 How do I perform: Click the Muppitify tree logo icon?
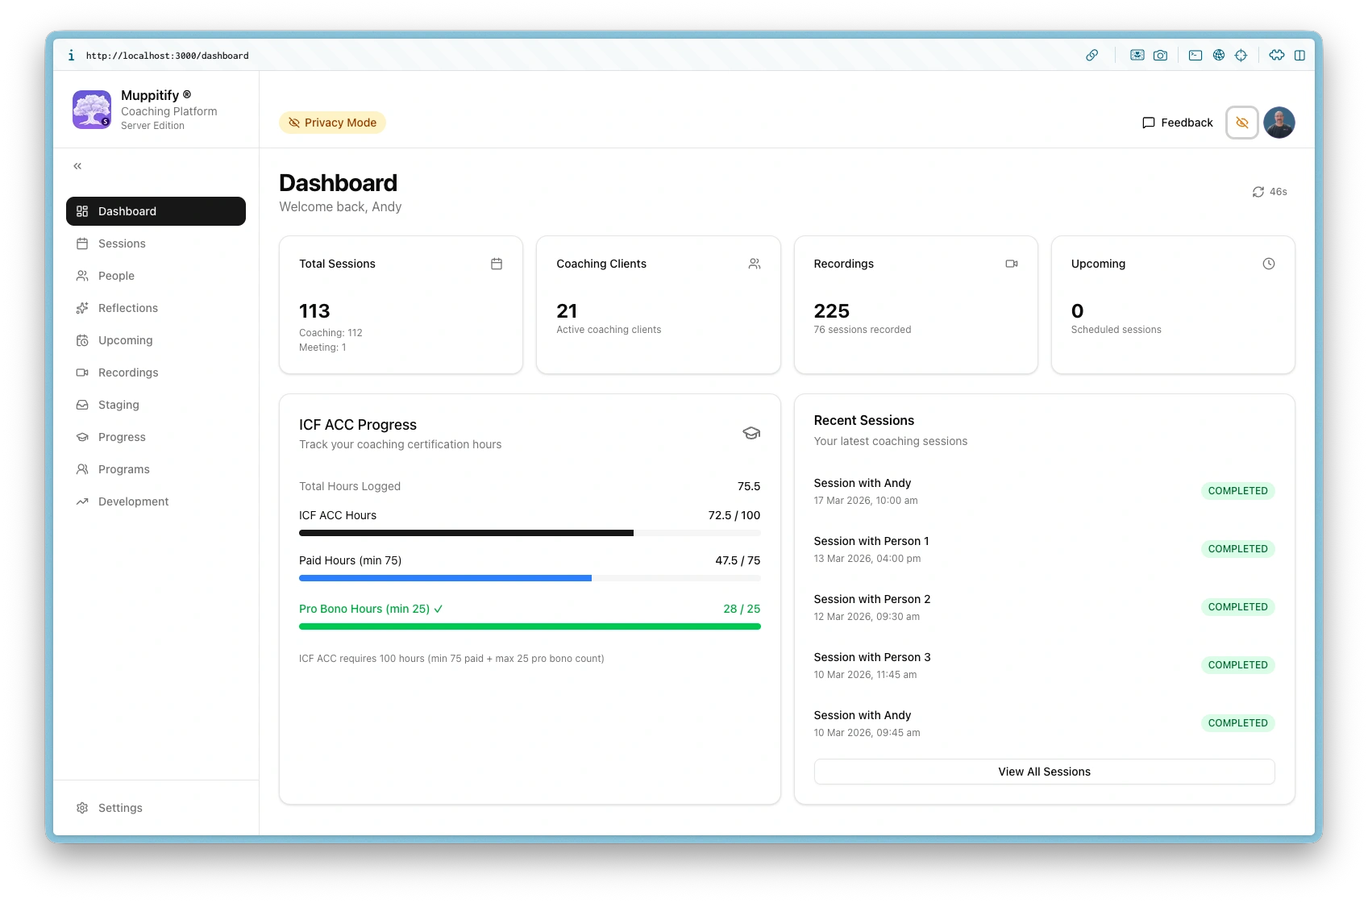pos(92,110)
